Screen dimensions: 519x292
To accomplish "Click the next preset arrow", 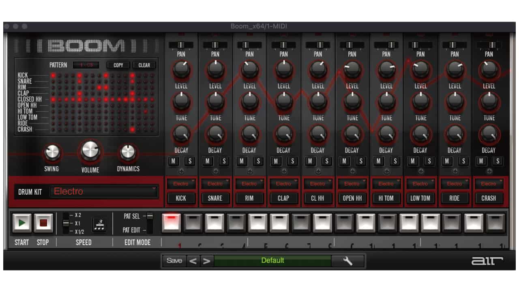I will point(206,261).
